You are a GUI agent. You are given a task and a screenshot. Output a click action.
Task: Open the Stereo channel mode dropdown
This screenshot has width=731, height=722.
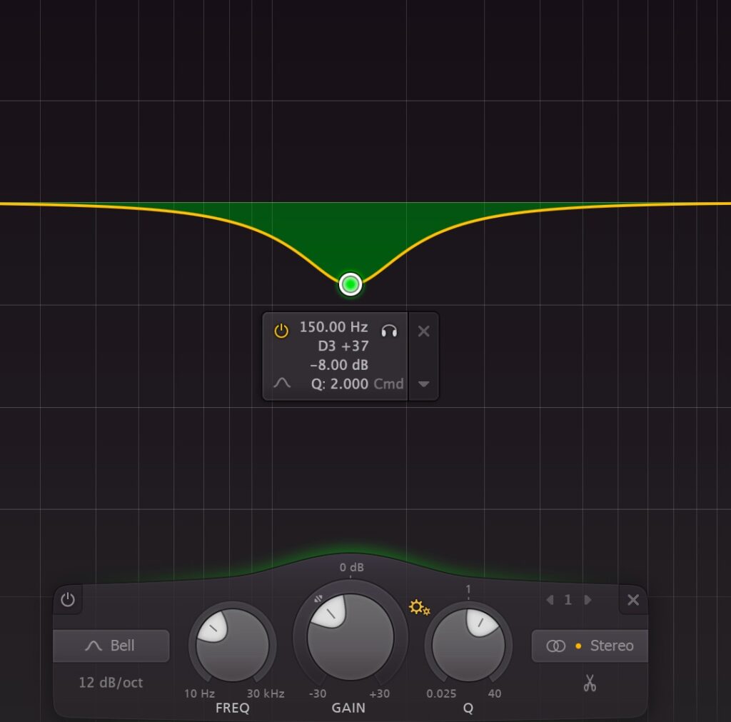coord(590,645)
